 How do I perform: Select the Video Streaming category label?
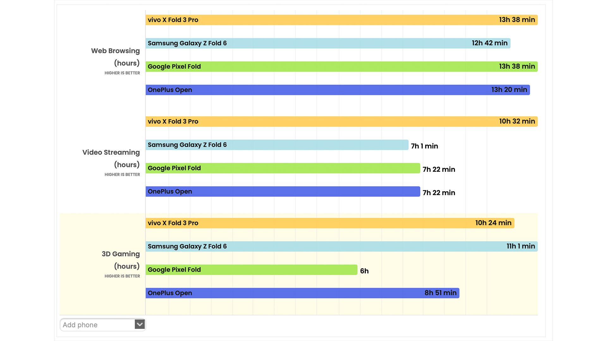[x=111, y=153]
